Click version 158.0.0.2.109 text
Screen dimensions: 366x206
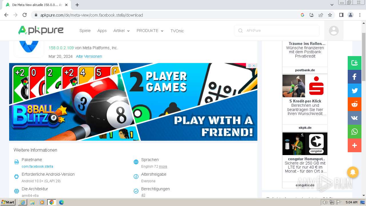tap(61, 48)
